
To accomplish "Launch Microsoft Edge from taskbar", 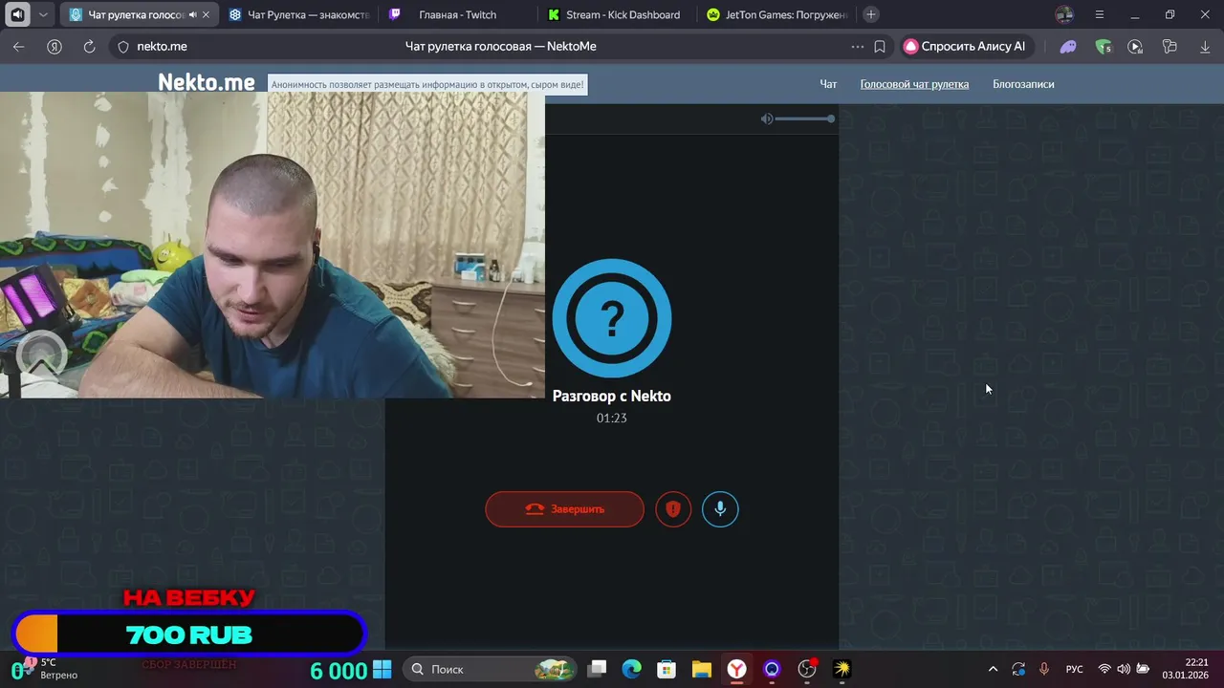I will point(632,669).
